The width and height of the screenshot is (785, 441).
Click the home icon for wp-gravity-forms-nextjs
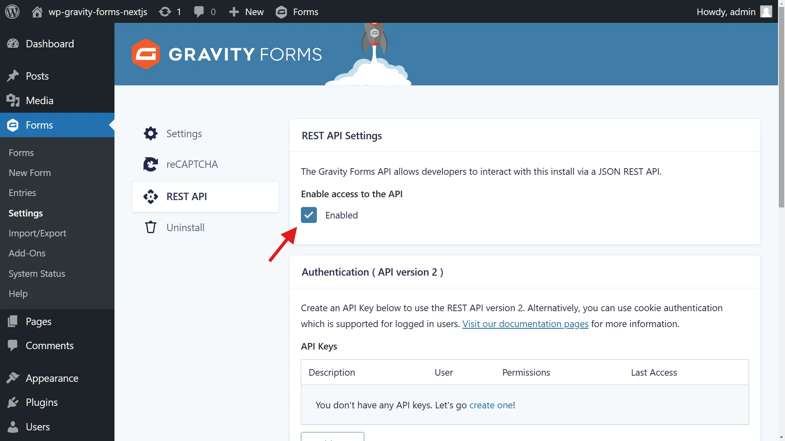pyautogui.click(x=37, y=12)
